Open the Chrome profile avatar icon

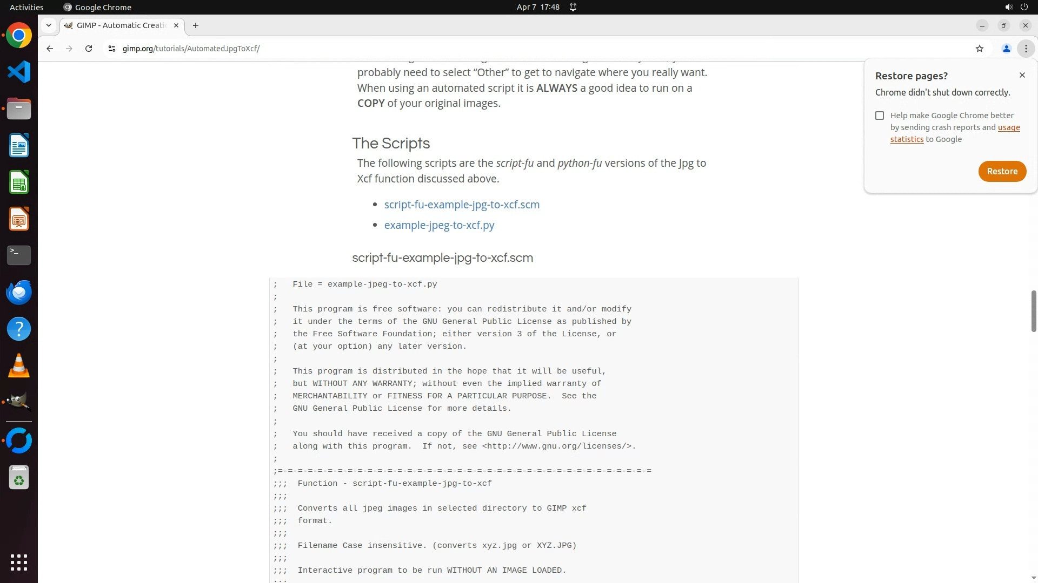point(1006,49)
